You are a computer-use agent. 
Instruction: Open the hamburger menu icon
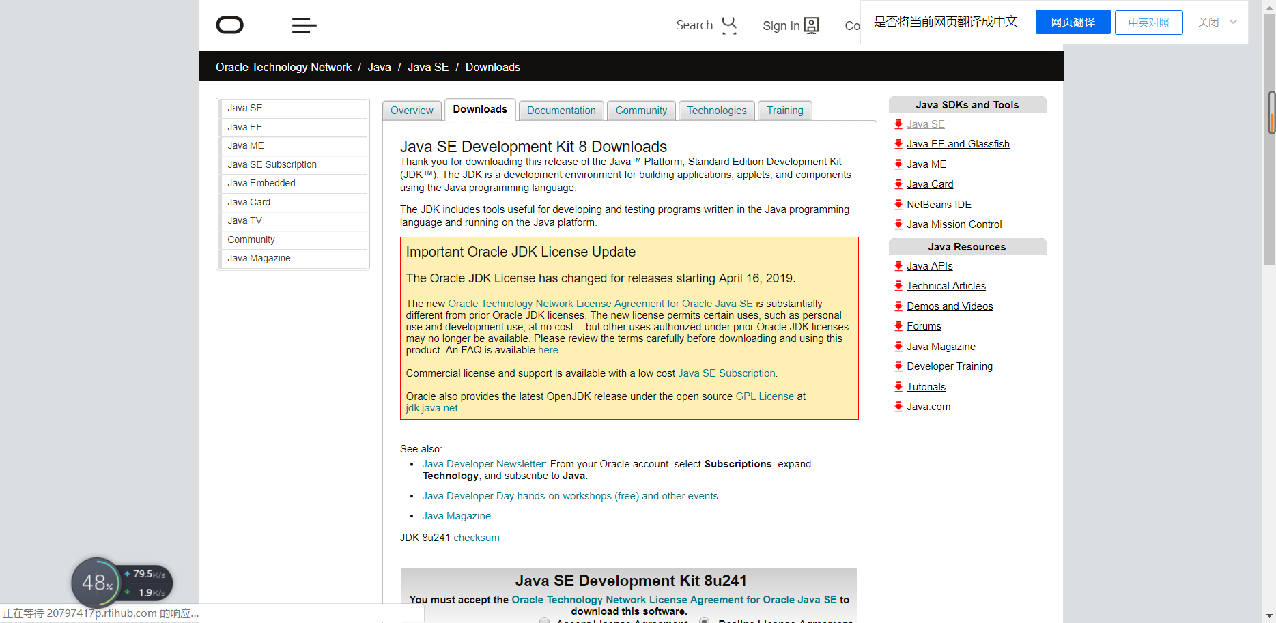[304, 25]
